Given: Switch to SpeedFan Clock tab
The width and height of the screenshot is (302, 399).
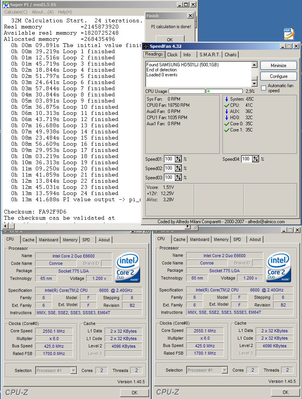Looking at the screenshot, I should coord(173,55).
